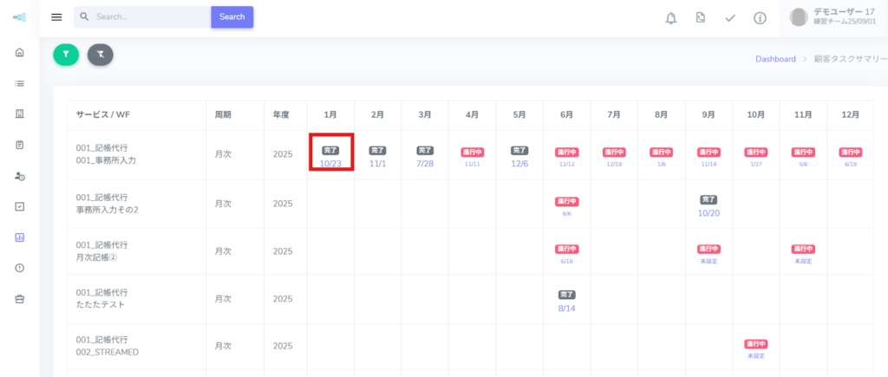Go to home via sidebar house icon
The width and height of the screenshot is (888, 377).
point(19,53)
